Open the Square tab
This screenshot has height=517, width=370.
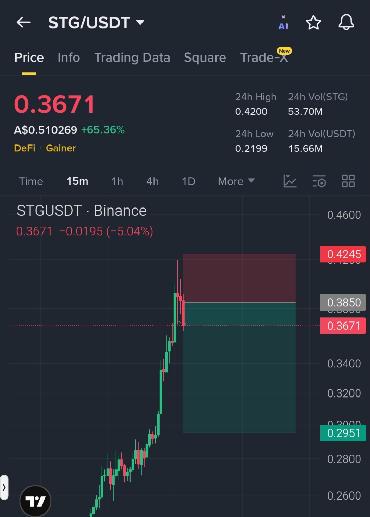coord(205,58)
